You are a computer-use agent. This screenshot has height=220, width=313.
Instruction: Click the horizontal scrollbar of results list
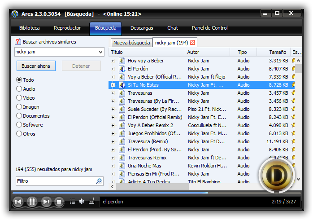152,187
